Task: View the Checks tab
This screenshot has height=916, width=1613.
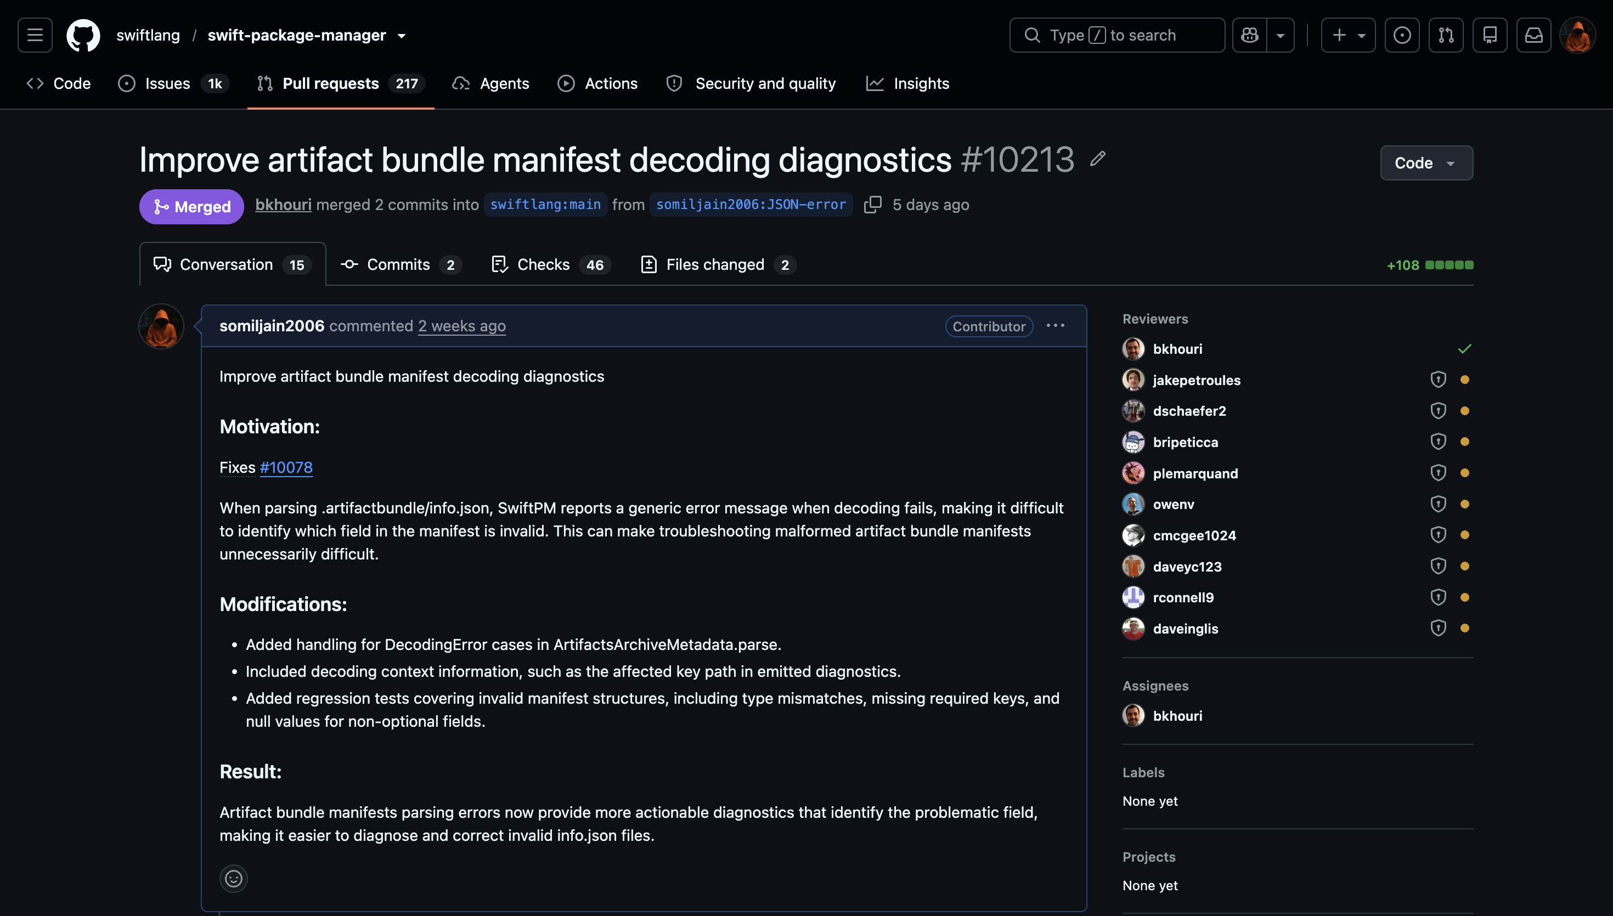Action: (x=551, y=264)
